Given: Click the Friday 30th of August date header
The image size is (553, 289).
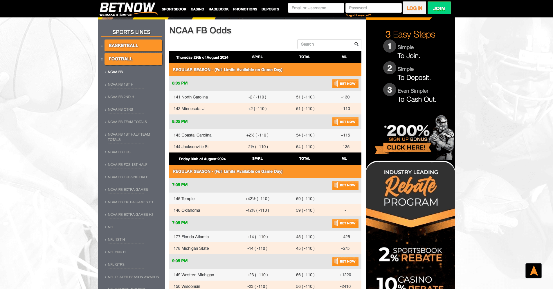Looking at the screenshot, I should (x=202, y=159).
